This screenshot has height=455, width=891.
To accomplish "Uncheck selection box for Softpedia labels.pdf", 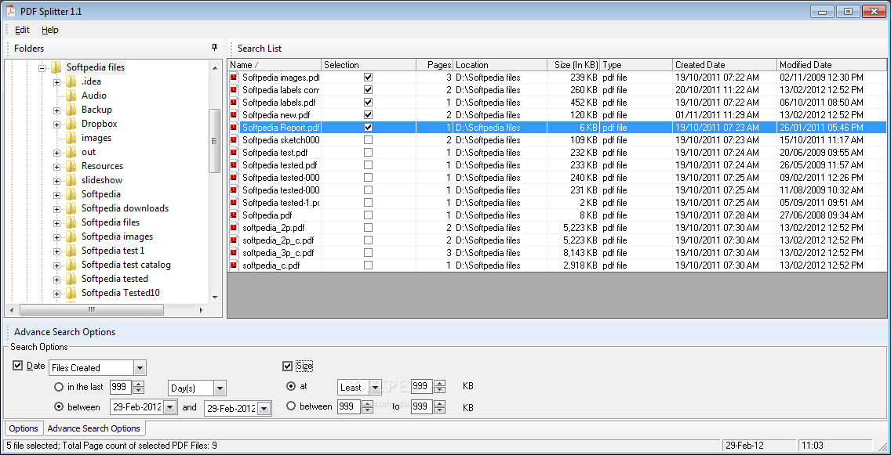I will 368,102.
